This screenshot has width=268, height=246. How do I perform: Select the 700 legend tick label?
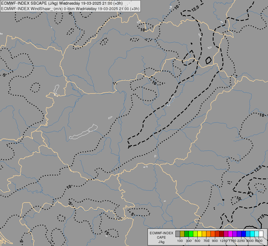[x=206, y=241]
